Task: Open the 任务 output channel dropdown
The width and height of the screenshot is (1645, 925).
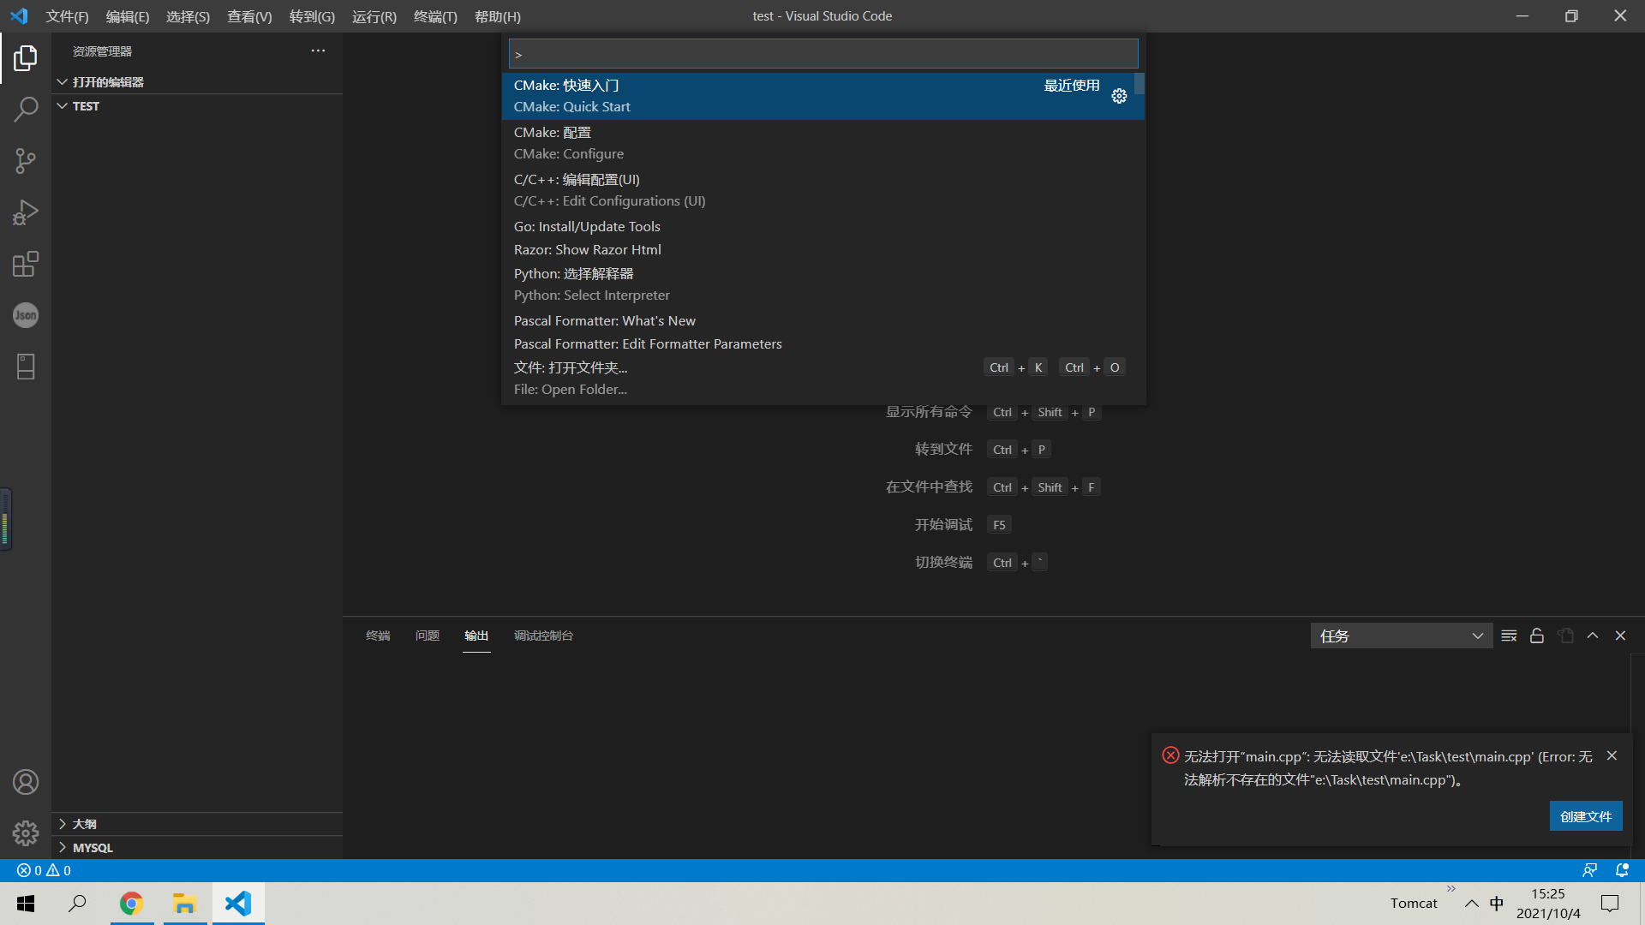Action: [1401, 635]
